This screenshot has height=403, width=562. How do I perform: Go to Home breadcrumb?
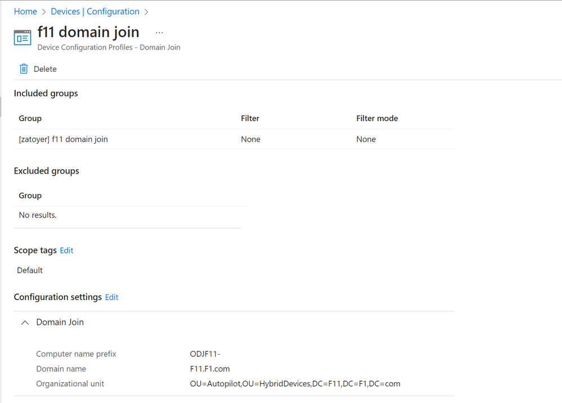[x=25, y=11]
